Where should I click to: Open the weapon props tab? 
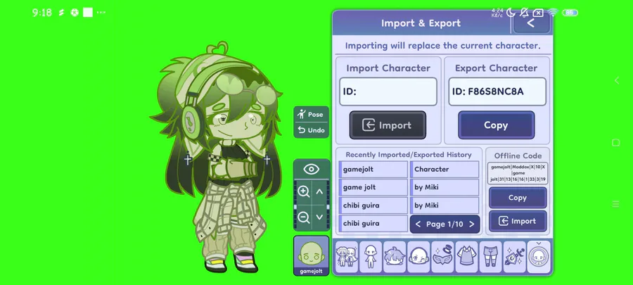(x=515, y=257)
